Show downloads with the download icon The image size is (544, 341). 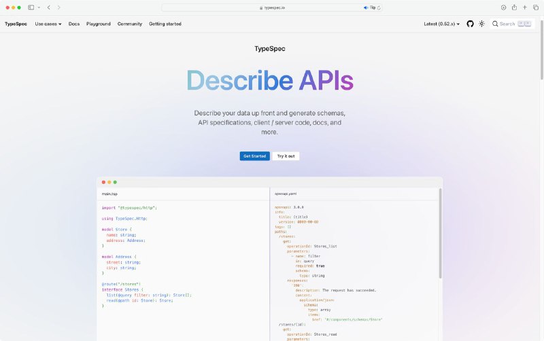(x=503, y=7)
